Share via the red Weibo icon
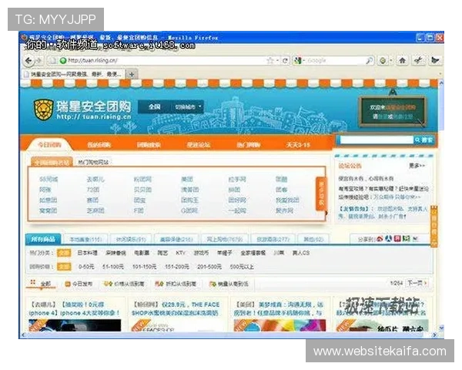462x370 pixels. pyautogui.click(x=380, y=238)
